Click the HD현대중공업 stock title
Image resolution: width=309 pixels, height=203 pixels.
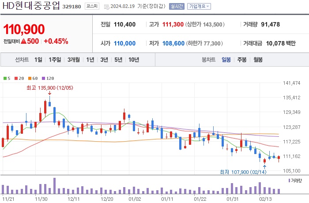[31, 6]
